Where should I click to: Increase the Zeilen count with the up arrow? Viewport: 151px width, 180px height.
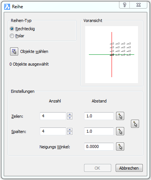click(x=70, y=114)
